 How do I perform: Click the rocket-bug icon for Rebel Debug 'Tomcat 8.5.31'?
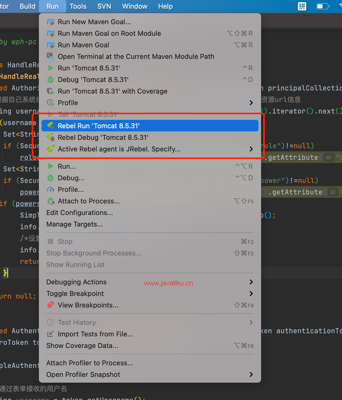click(x=50, y=137)
